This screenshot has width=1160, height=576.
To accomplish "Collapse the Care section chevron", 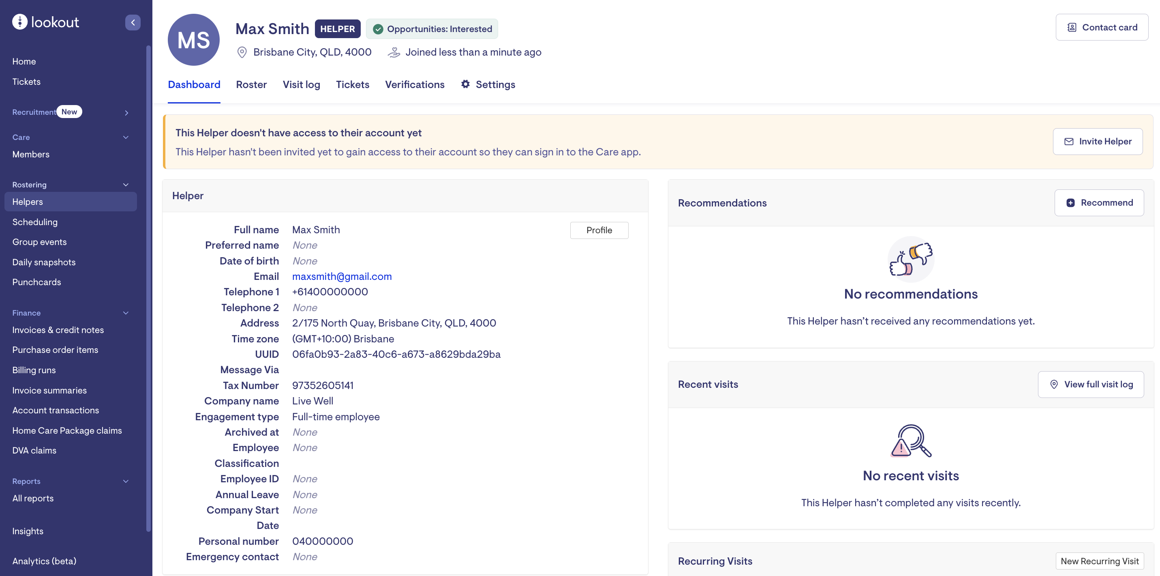I will point(126,138).
